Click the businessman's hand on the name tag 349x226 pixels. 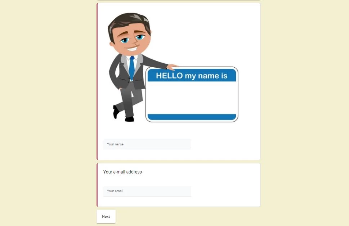pos(173,67)
